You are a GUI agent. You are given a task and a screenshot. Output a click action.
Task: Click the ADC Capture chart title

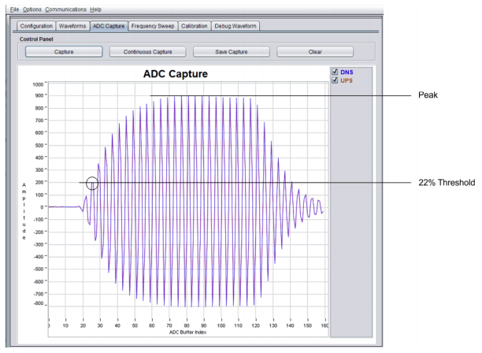[x=175, y=74]
